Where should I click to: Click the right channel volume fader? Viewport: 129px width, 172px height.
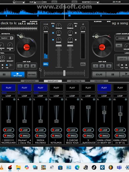click(70, 46)
